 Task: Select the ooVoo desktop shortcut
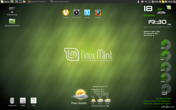click(x=66, y=14)
